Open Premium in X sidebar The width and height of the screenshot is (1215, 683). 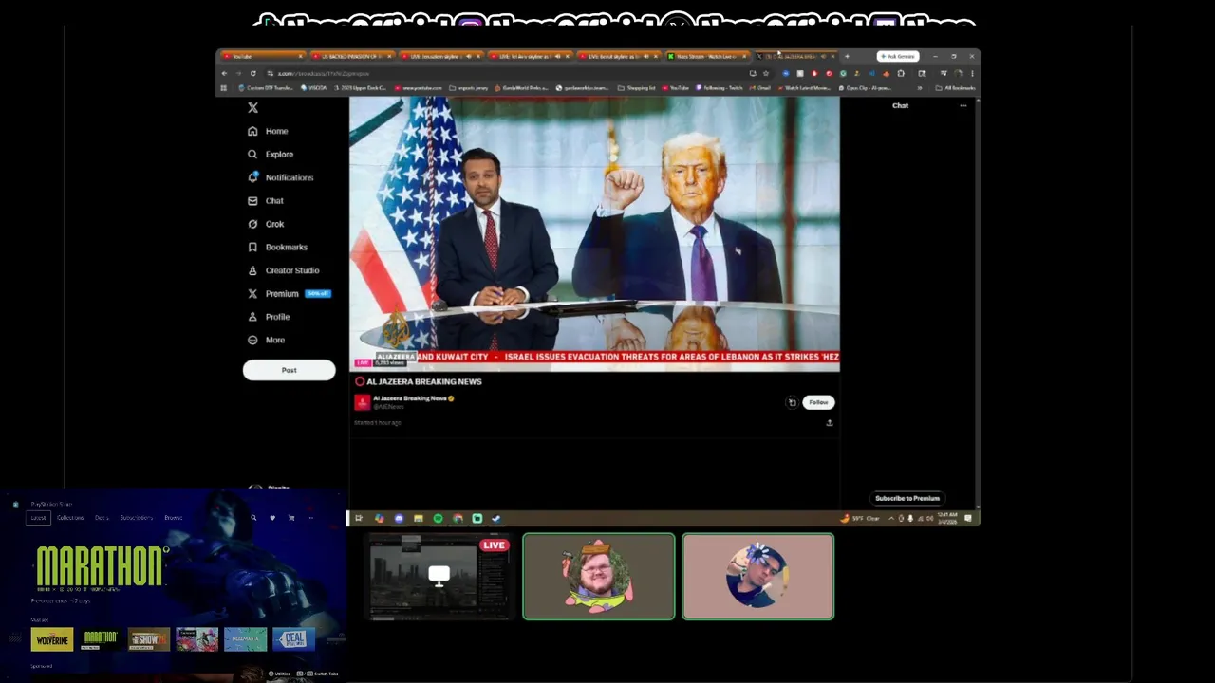[x=288, y=294]
